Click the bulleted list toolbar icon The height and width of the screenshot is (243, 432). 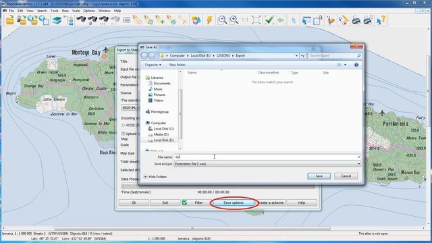[126, 20]
